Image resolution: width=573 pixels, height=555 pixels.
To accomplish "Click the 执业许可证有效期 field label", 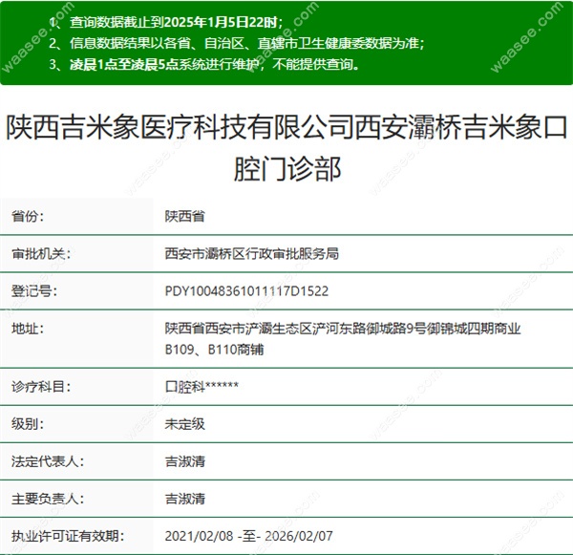I will [x=68, y=536].
